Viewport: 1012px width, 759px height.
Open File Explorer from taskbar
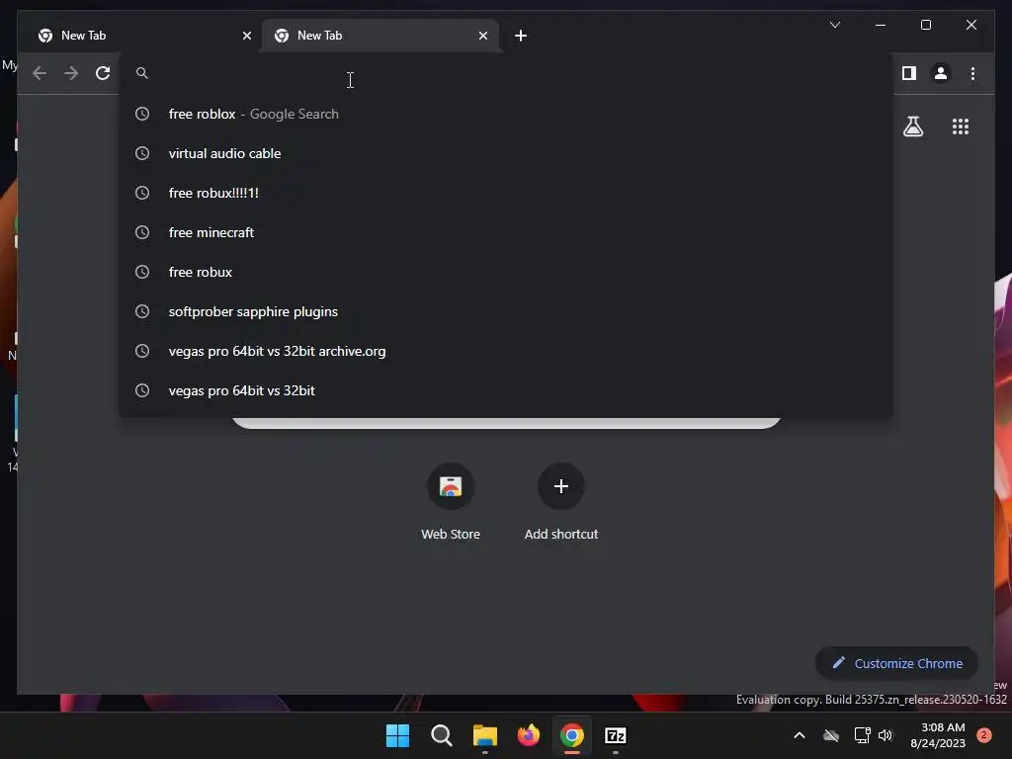[x=484, y=735]
